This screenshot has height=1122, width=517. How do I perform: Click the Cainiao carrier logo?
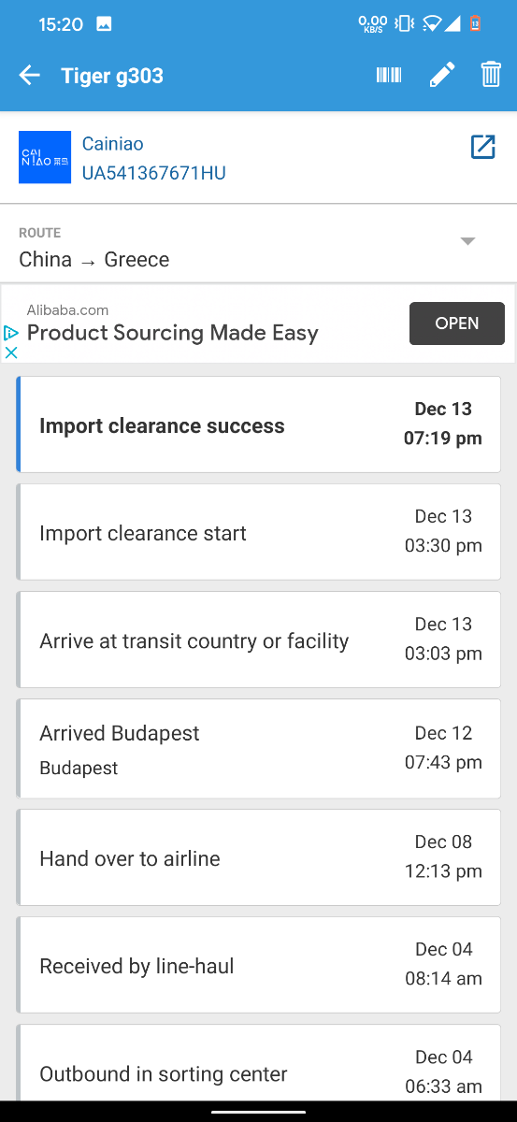tap(45, 157)
